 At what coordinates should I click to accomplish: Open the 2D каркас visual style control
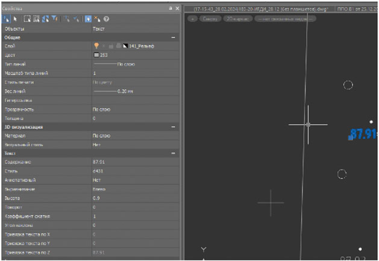click(x=238, y=19)
